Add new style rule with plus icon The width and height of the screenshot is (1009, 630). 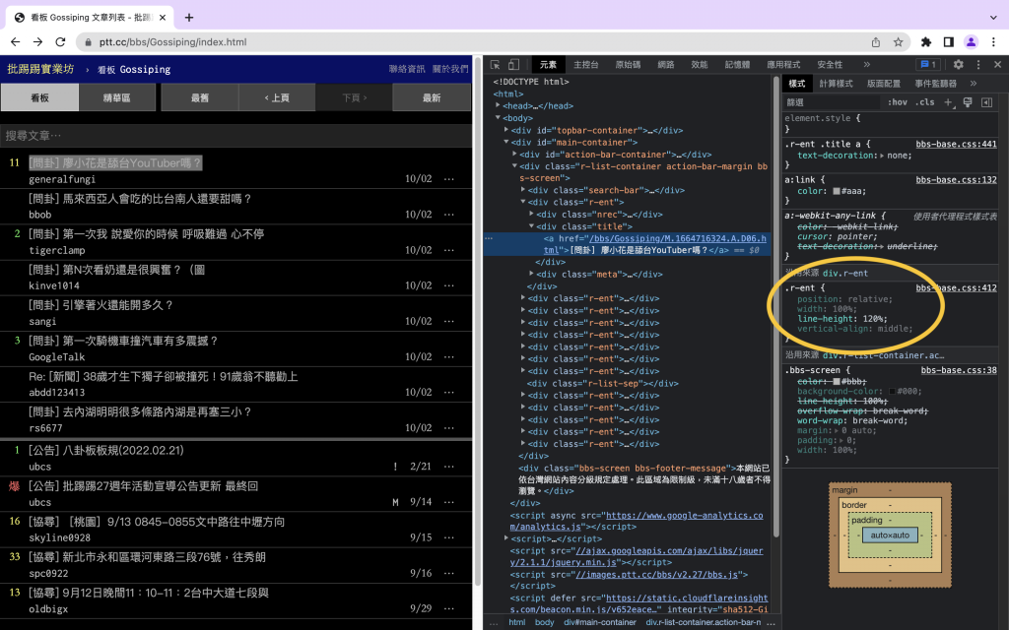949,102
